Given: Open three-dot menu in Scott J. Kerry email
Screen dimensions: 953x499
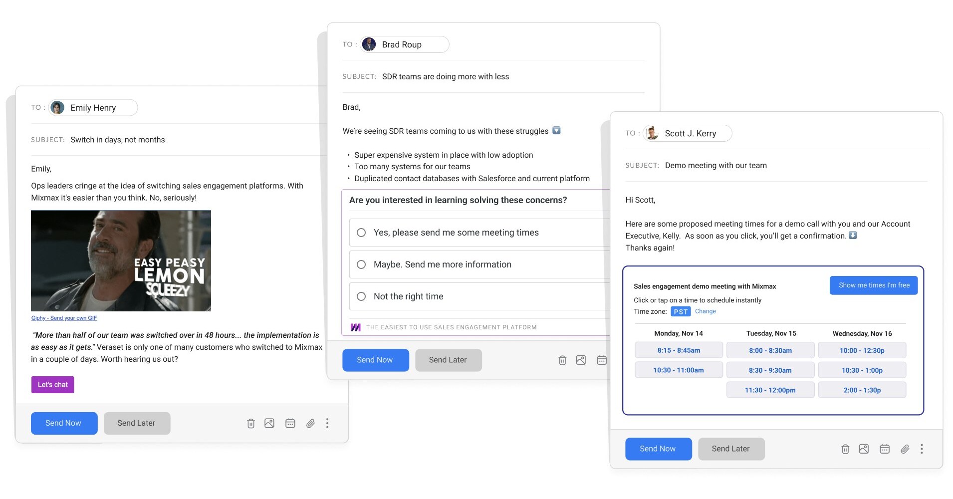Looking at the screenshot, I should click(x=922, y=449).
